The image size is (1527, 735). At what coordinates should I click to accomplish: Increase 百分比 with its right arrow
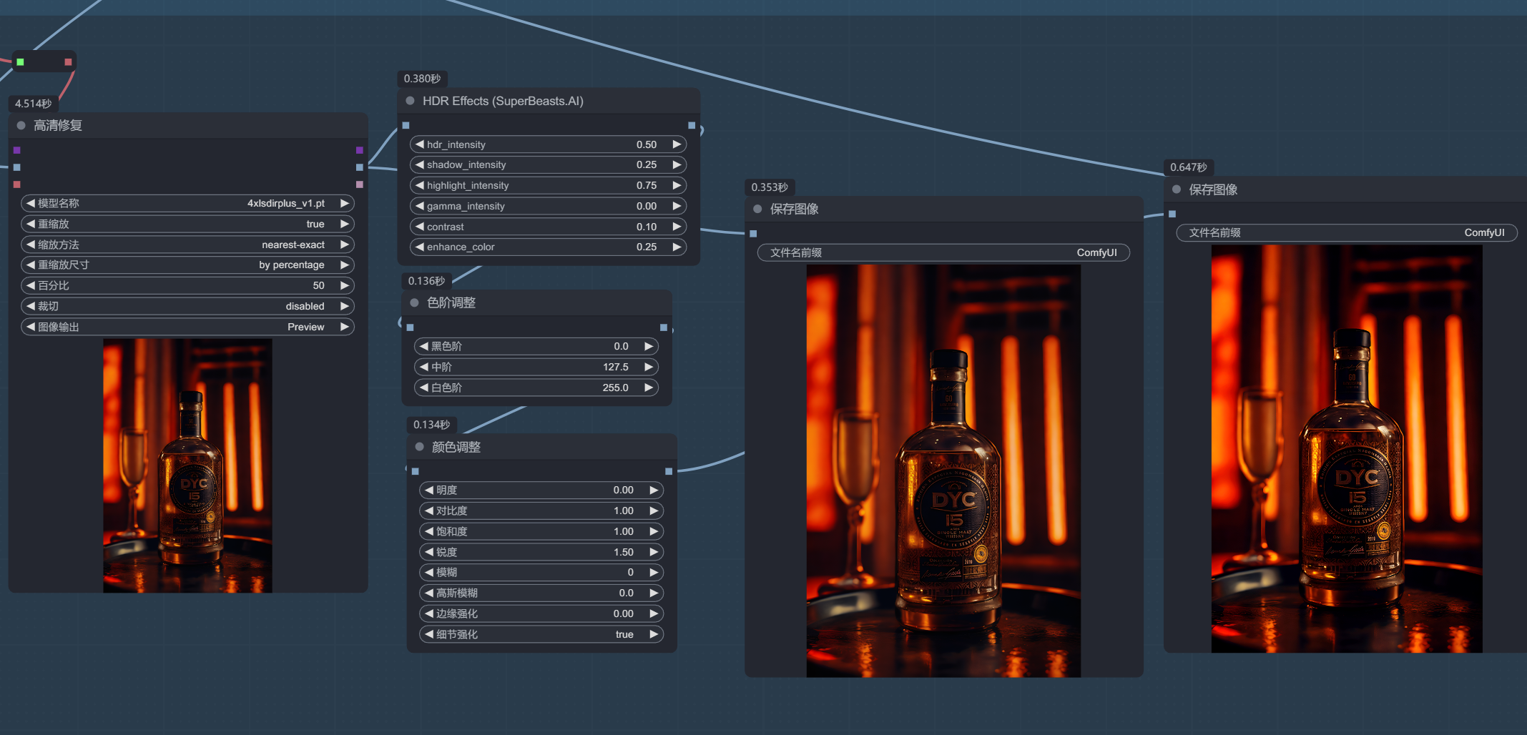coord(345,285)
